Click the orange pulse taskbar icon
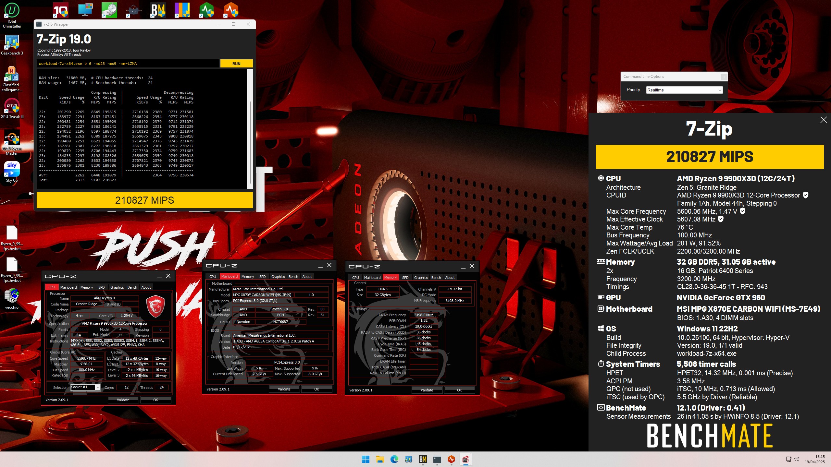The width and height of the screenshot is (831, 467). click(451, 459)
